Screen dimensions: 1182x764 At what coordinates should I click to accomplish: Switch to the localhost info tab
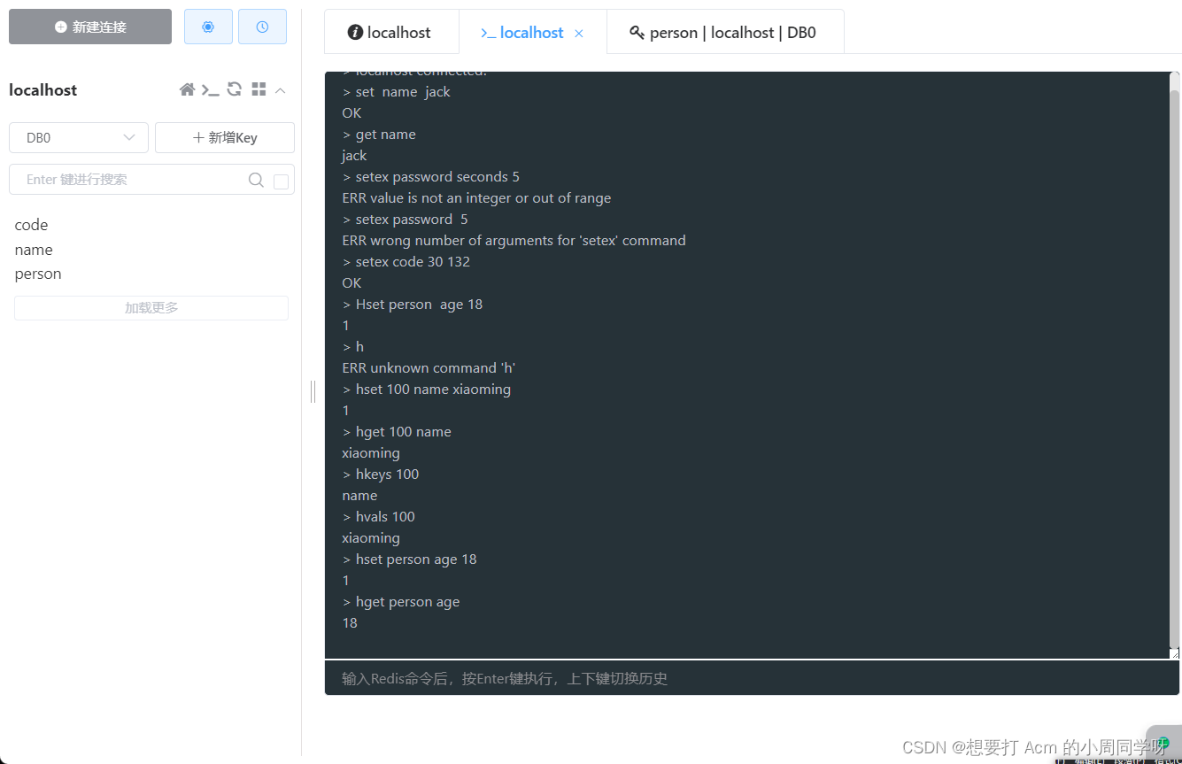point(391,33)
